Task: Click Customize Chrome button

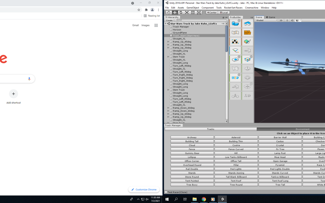Action: [x=144, y=189]
